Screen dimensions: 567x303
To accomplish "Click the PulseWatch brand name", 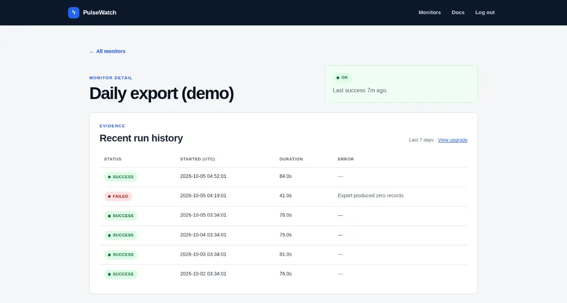I will click(x=100, y=13).
